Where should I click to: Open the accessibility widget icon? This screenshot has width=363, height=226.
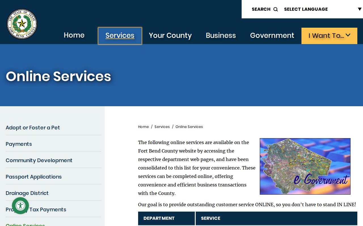coord(20,206)
